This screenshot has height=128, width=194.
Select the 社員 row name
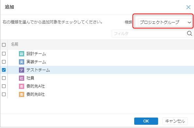pyautogui.click(x=30, y=78)
